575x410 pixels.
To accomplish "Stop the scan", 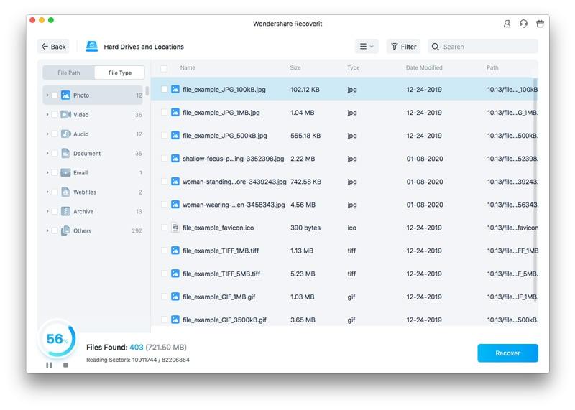I will 65,365.
